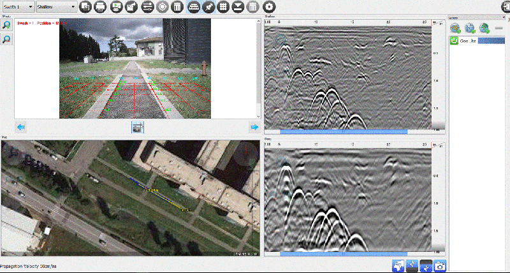
Task: Click the print icon in toolbar
Action: pos(101,7)
